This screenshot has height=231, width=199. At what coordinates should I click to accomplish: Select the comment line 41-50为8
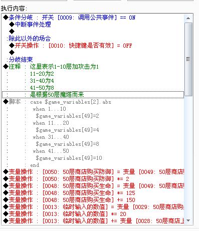[93, 88]
